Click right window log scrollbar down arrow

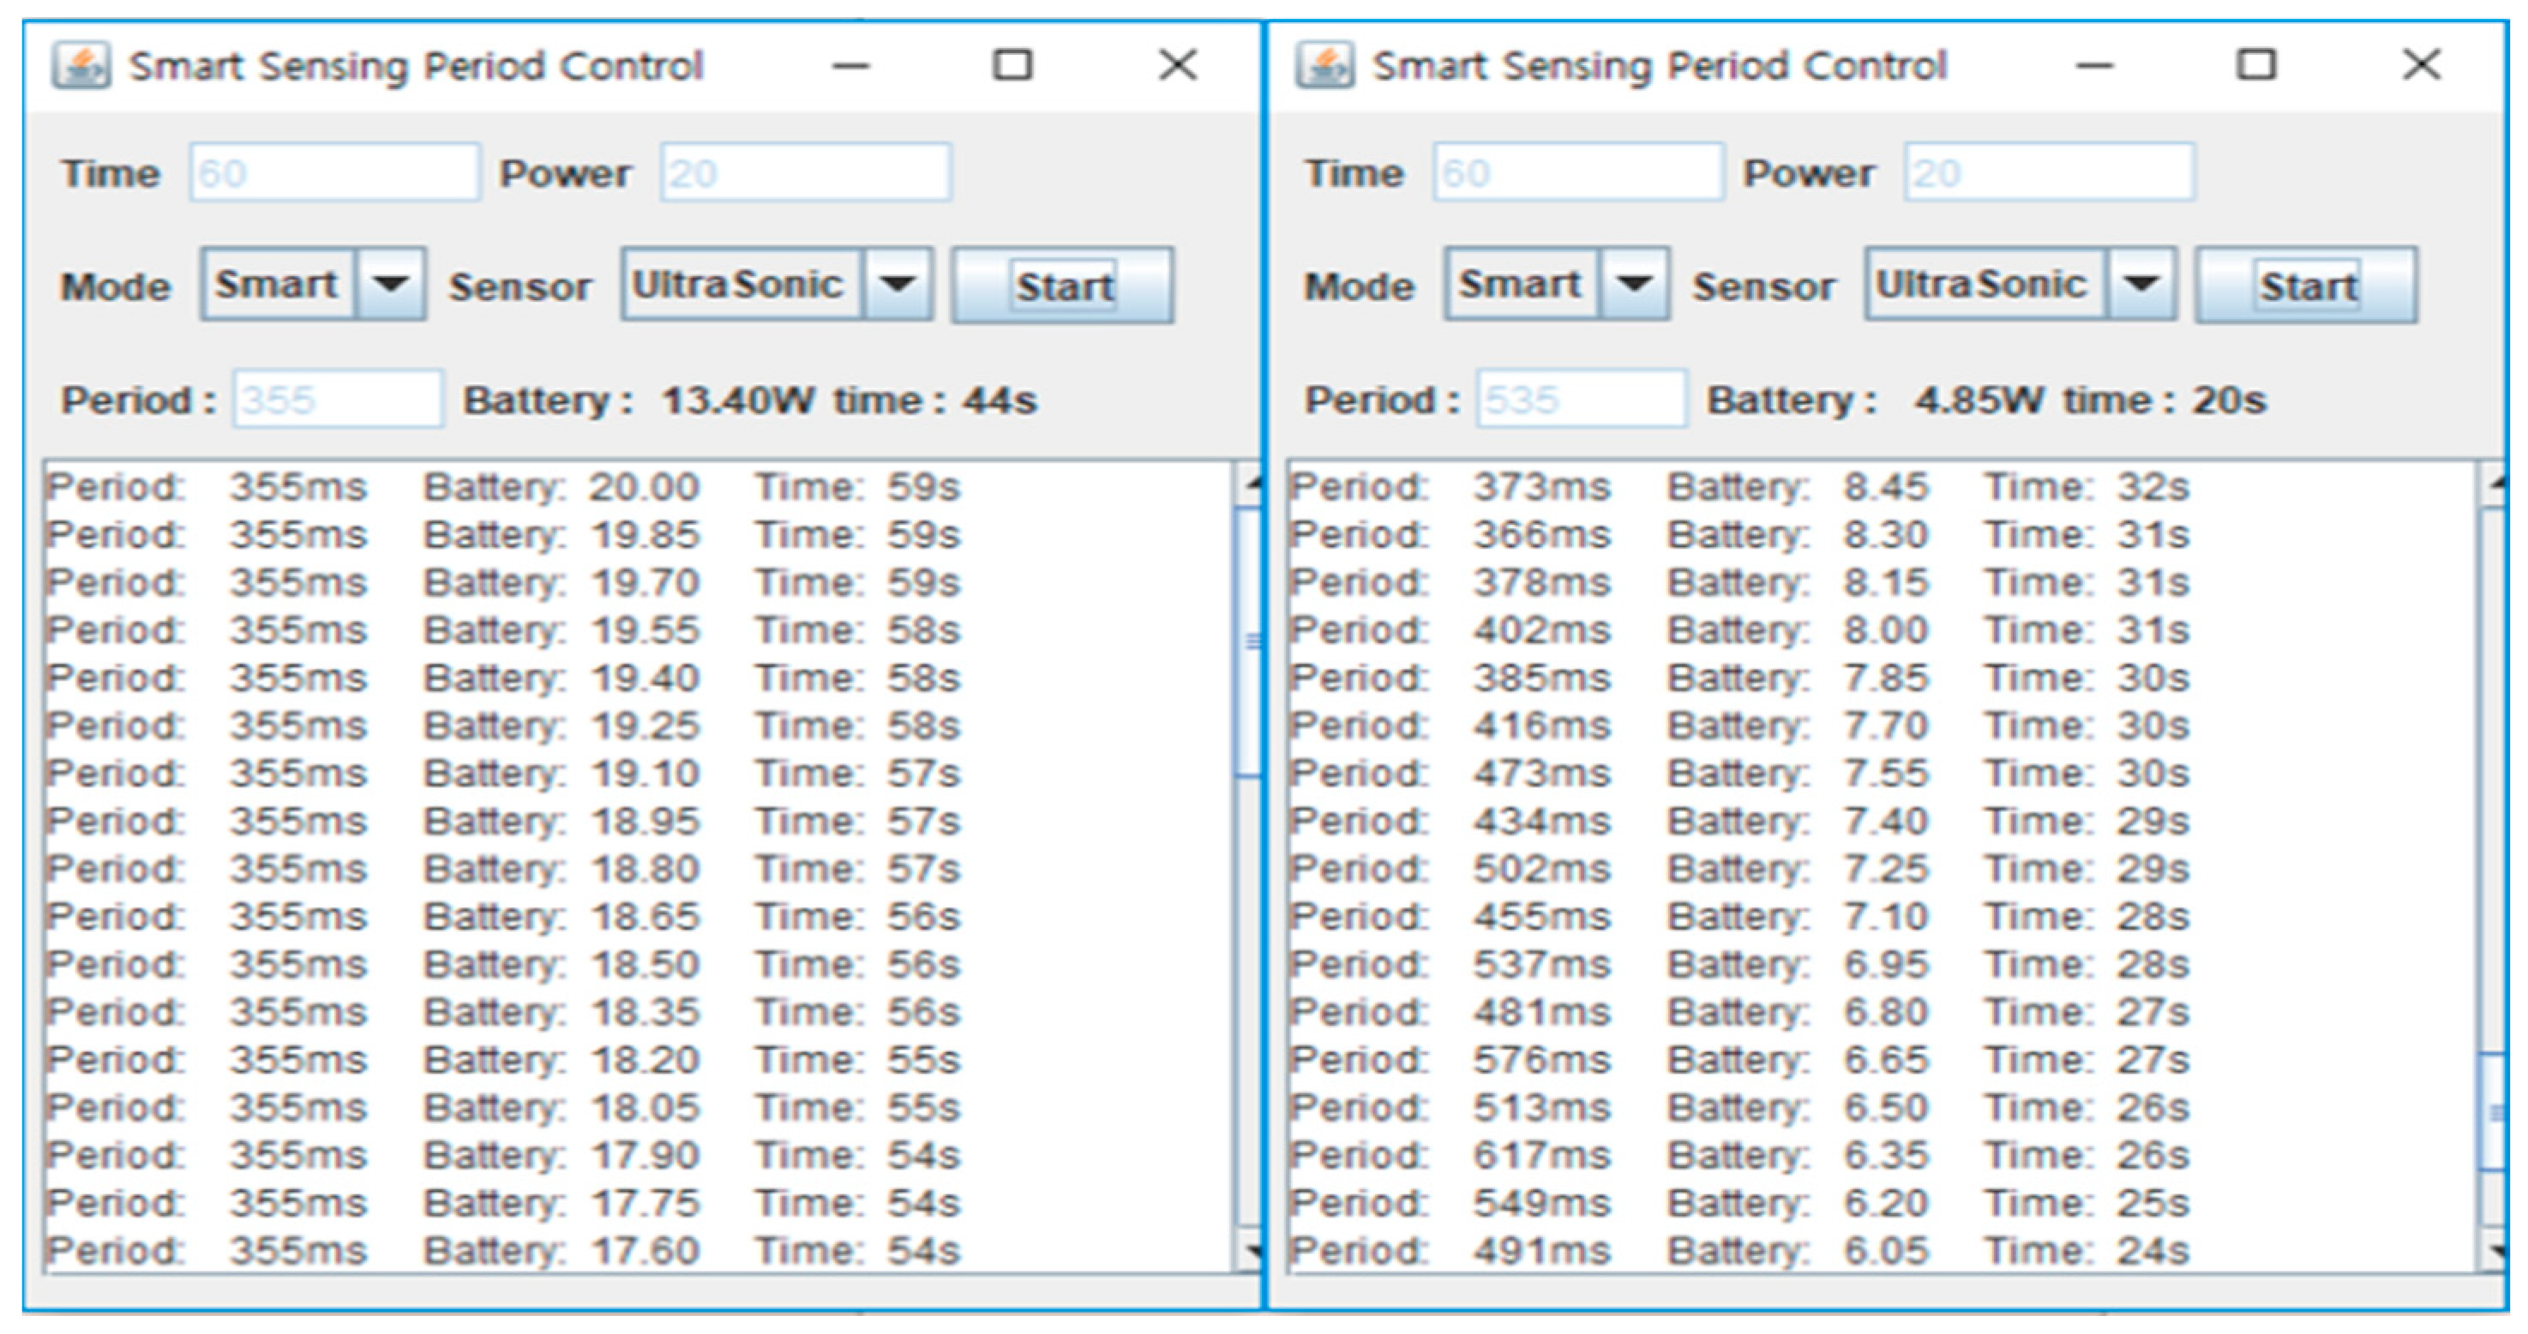pyautogui.click(x=2494, y=1251)
